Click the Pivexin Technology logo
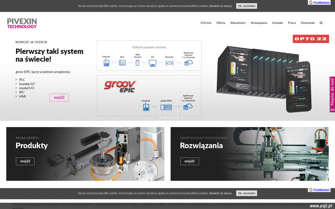Screen dimensions: 335x209 click(22, 23)
